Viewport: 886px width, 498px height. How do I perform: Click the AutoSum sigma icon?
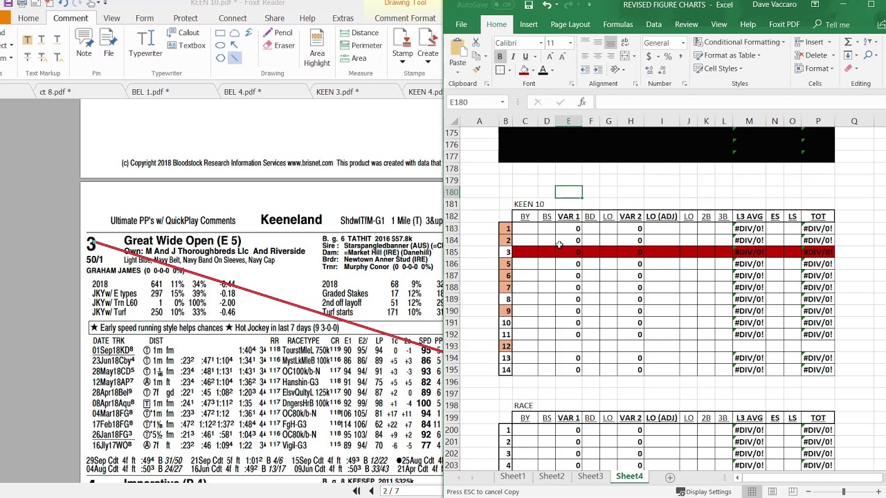coord(848,42)
